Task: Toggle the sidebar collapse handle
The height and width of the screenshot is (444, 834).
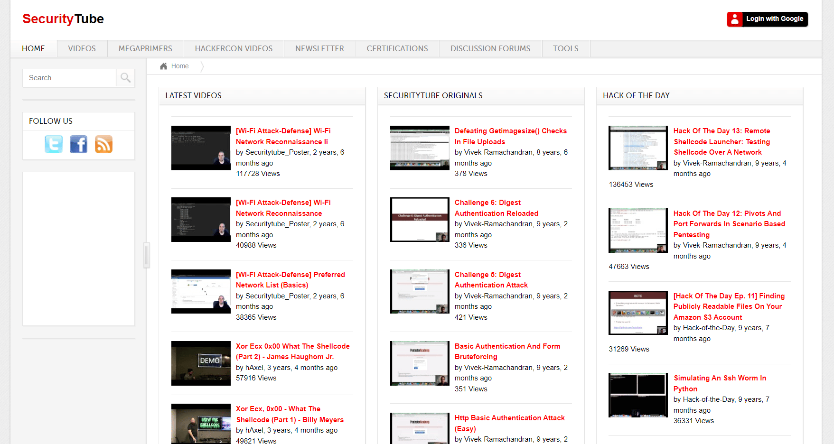Action: (x=147, y=255)
